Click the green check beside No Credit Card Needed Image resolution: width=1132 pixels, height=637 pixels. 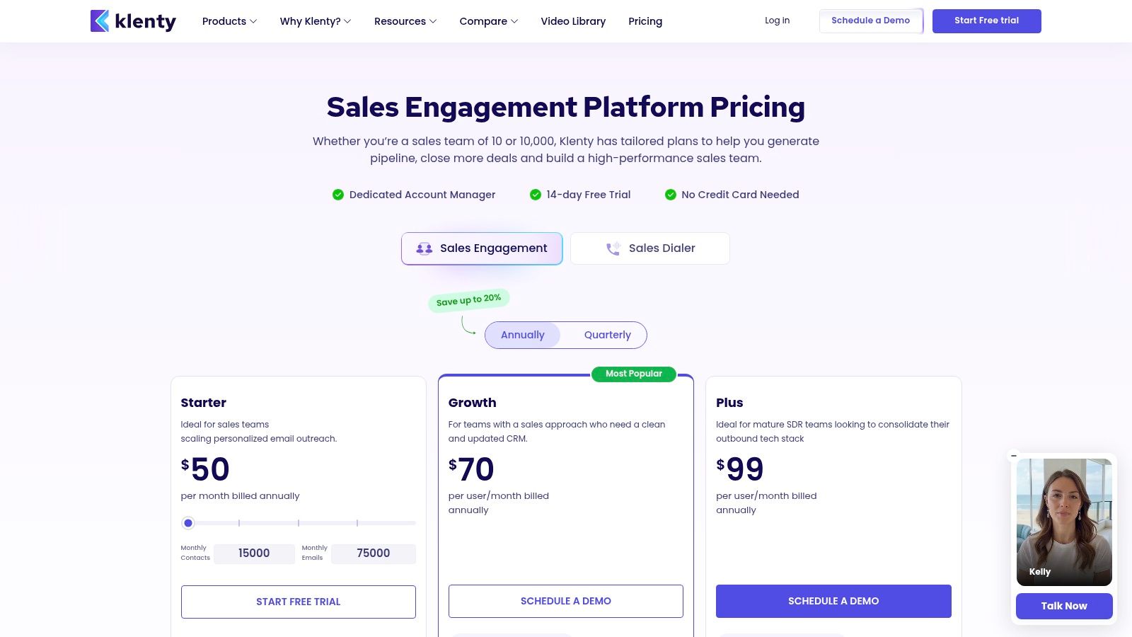tap(671, 195)
